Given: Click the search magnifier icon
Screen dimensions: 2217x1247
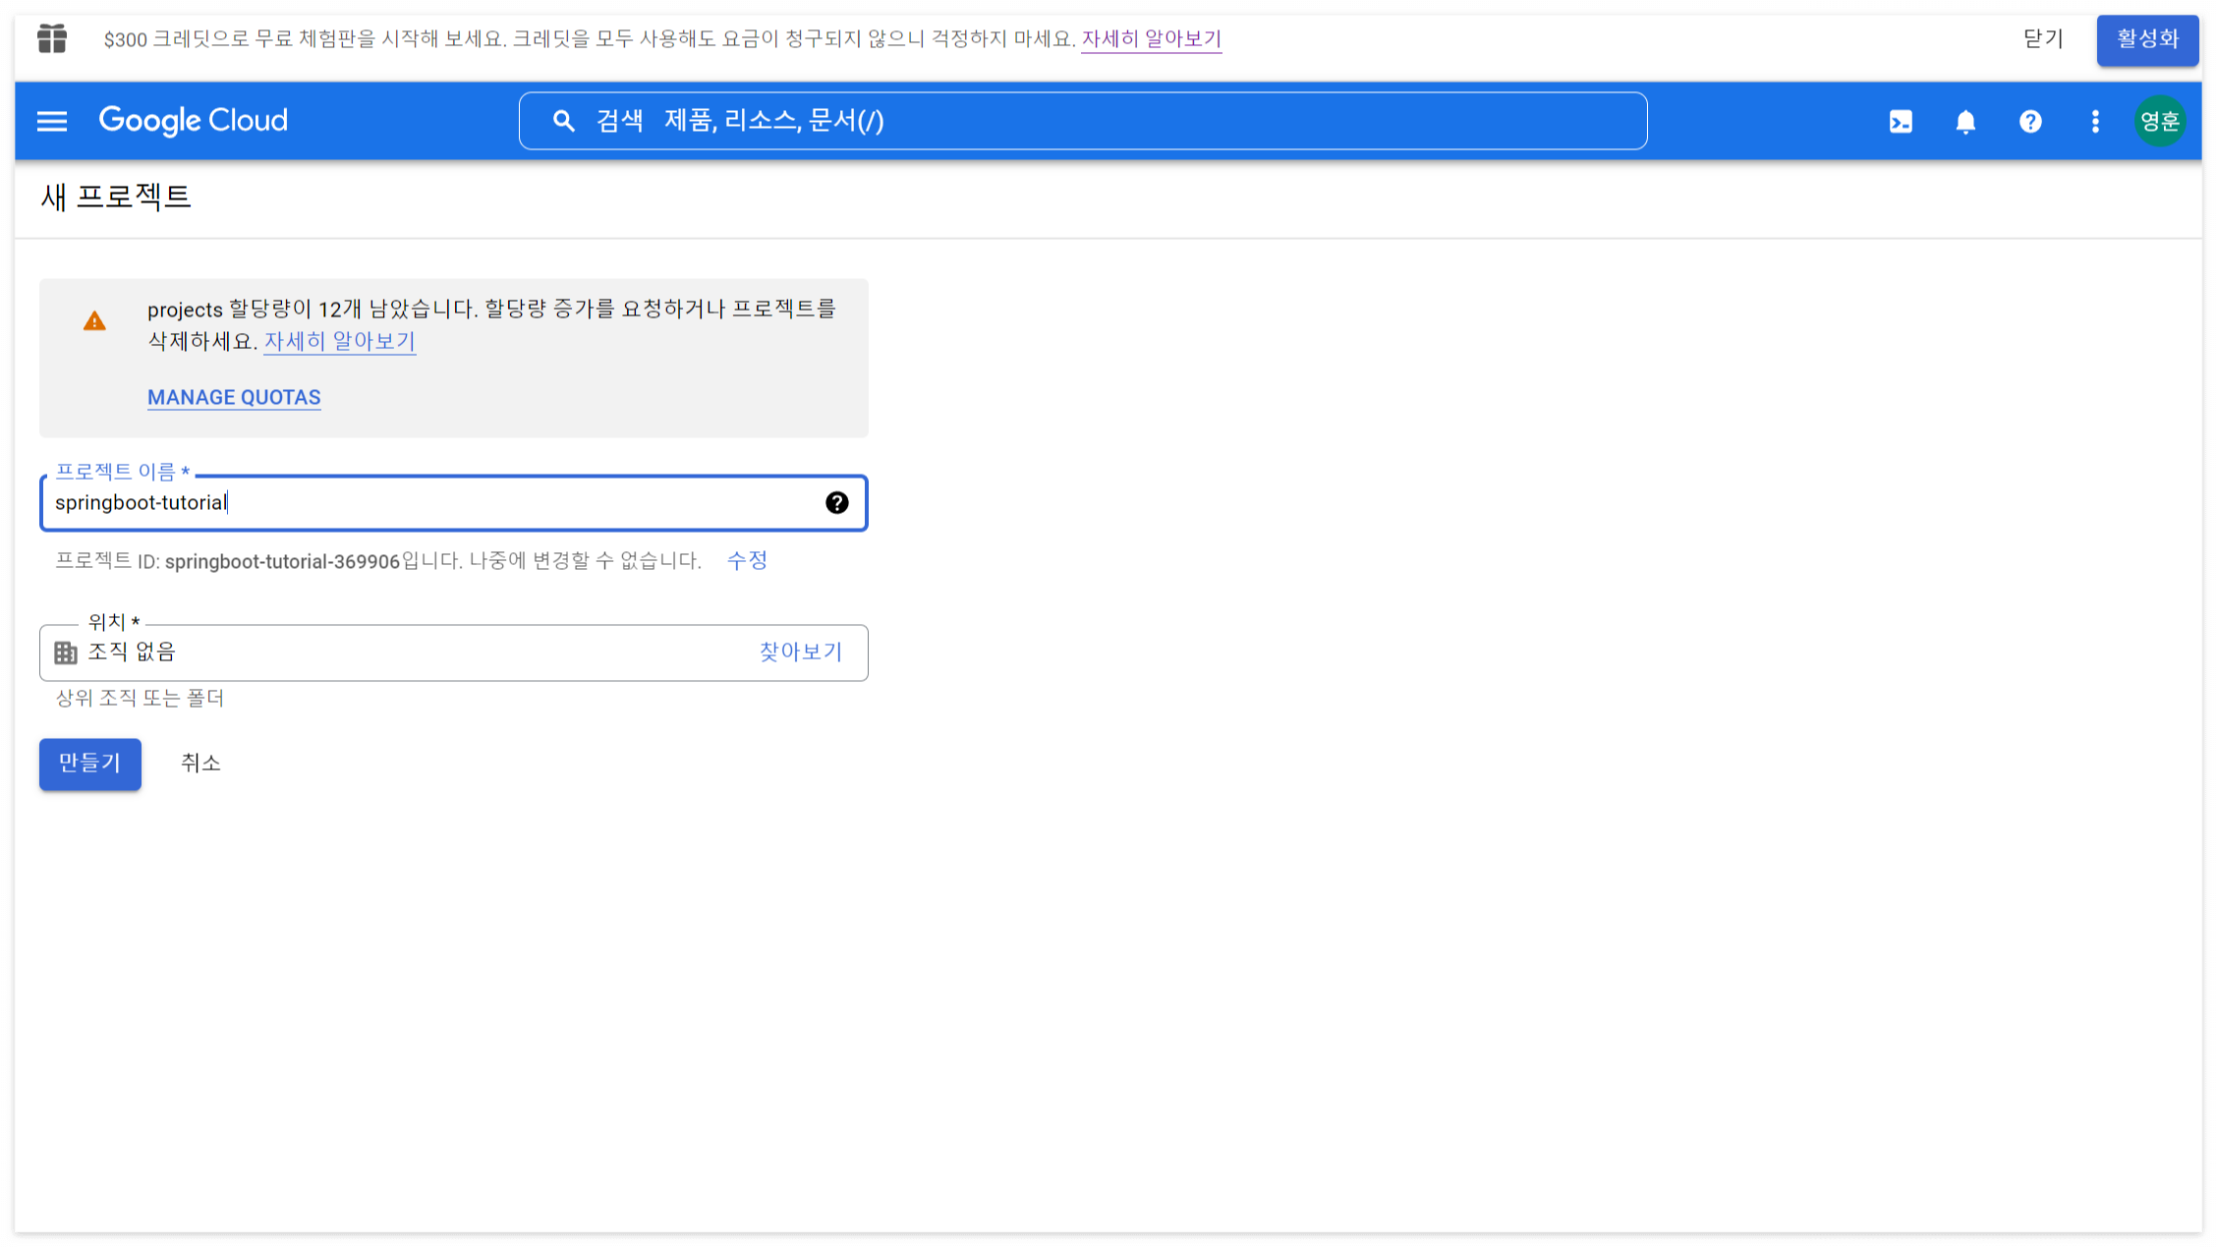Looking at the screenshot, I should pyautogui.click(x=563, y=121).
